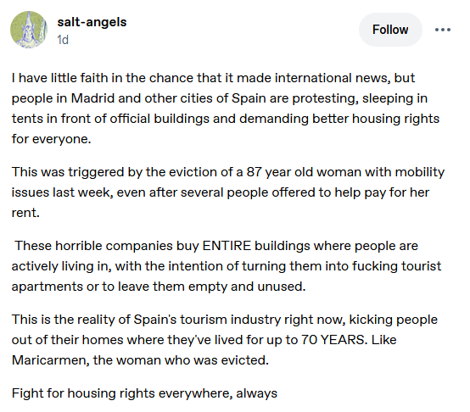Click the word 'ENTIRE' in the post
This screenshot has width=470, height=412.
pyautogui.click(x=227, y=246)
